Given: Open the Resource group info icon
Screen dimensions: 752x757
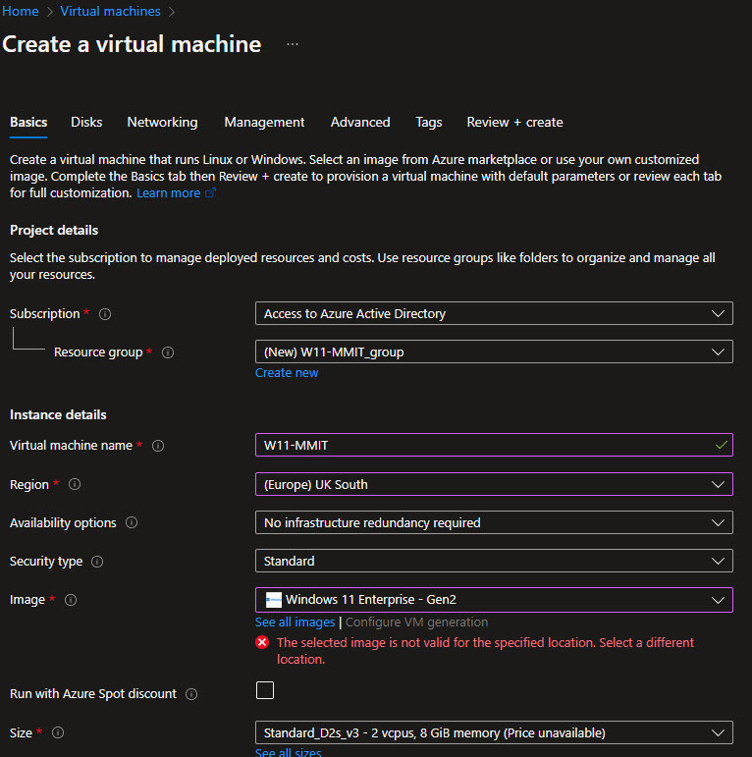Looking at the screenshot, I should tap(168, 352).
